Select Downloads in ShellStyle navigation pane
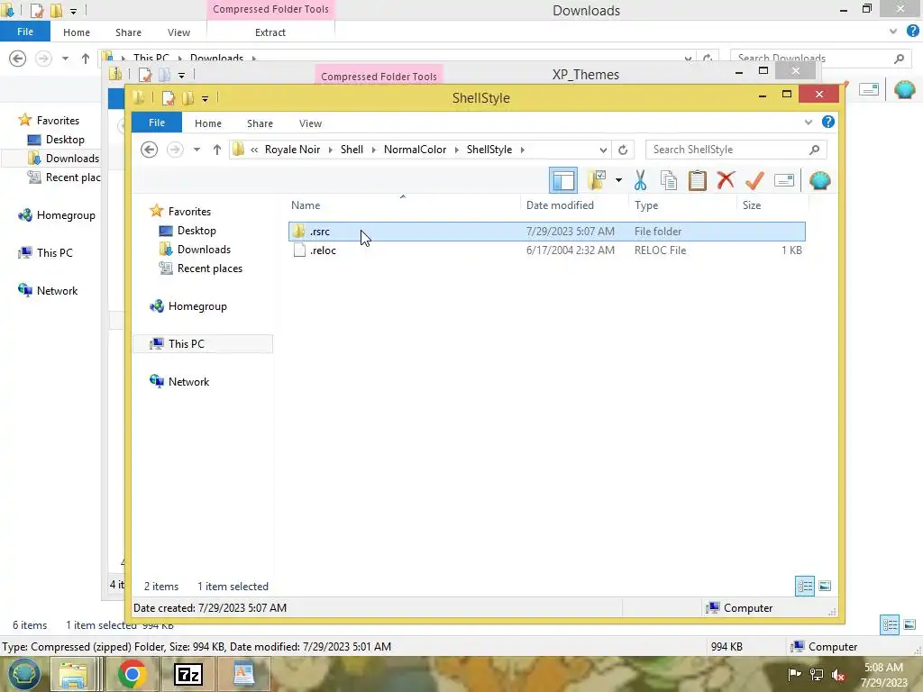 click(204, 249)
